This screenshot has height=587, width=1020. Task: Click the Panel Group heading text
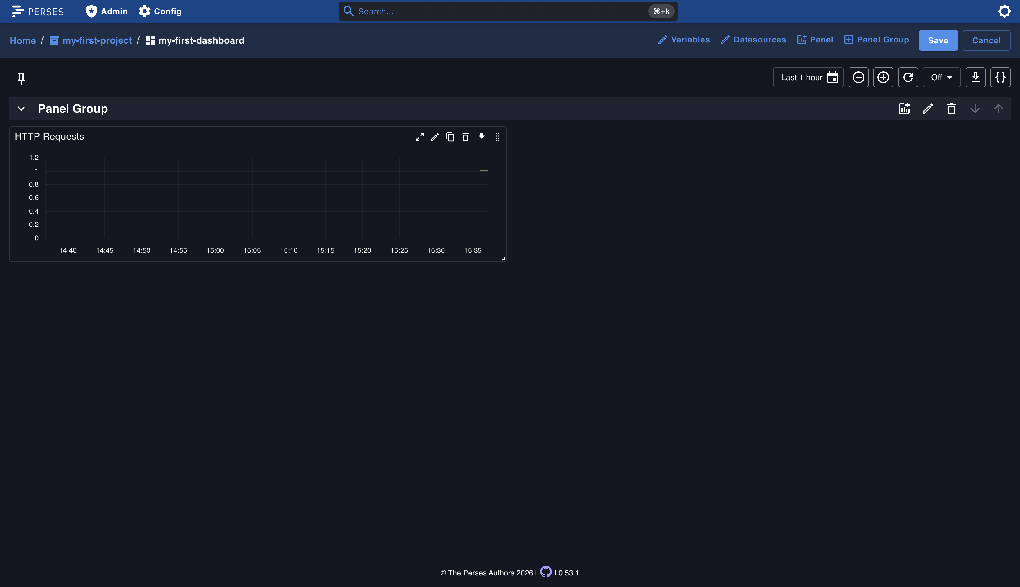[x=73, y=109]
